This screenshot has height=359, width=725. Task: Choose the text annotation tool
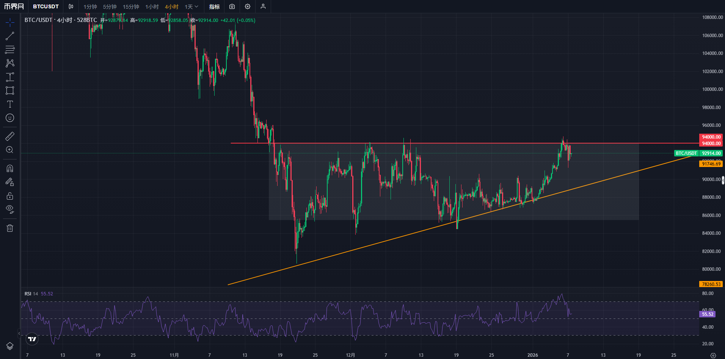click(10, 104)
